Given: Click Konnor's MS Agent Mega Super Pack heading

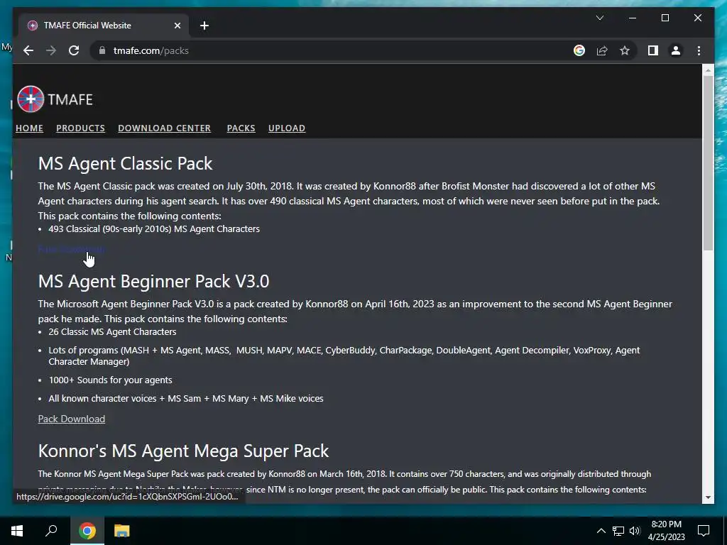Looking at the screenshot, I should click(183, 451).
